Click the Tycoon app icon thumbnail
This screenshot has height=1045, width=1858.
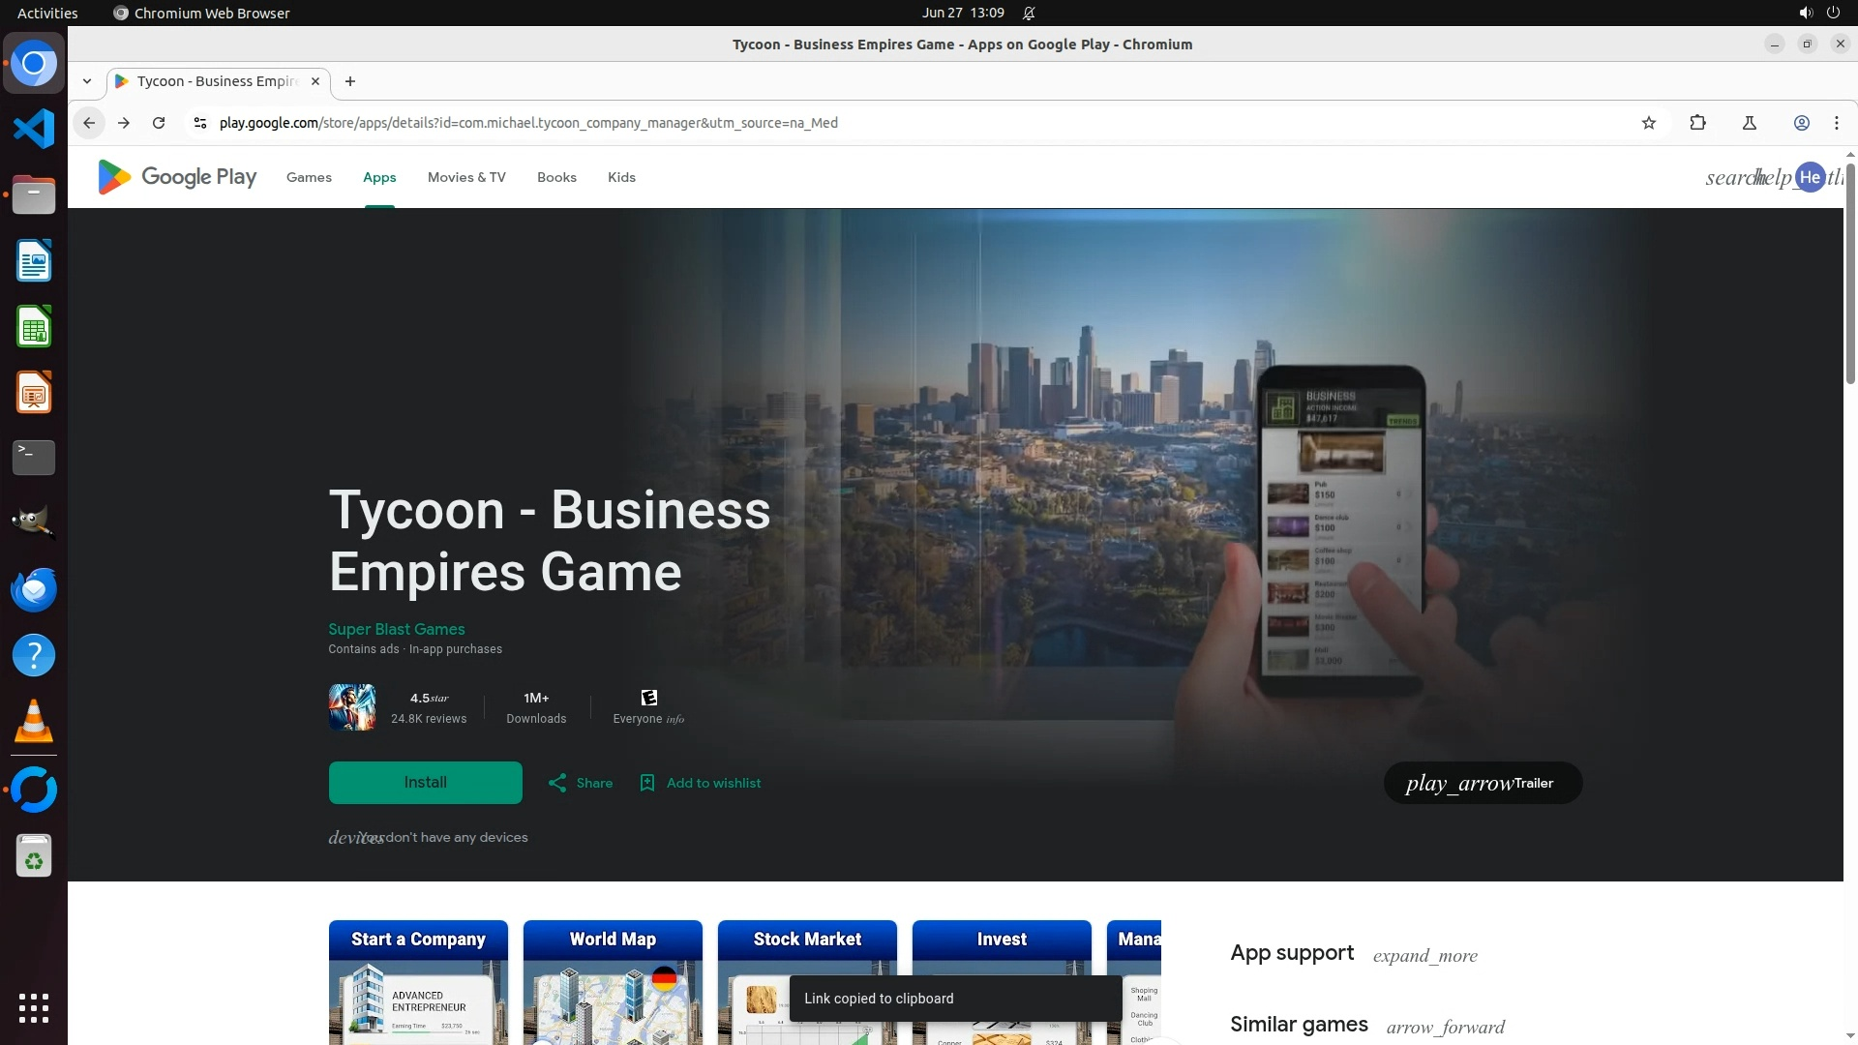[352, 707]
